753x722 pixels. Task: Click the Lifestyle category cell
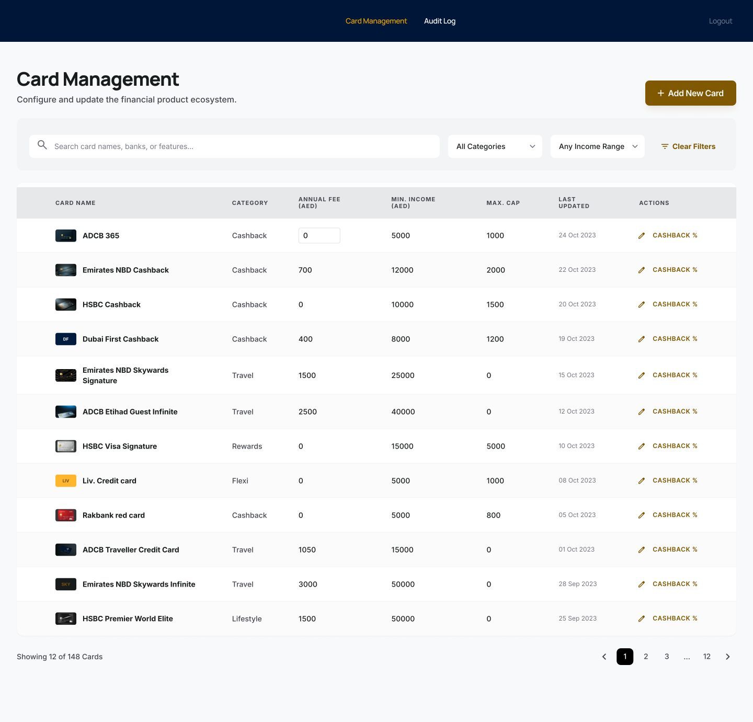click(x=247, y=619)
